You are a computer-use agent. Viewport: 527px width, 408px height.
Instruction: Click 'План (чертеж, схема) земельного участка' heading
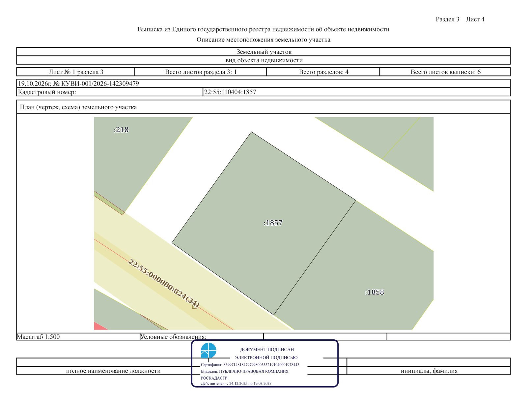(x=78, y=107)
